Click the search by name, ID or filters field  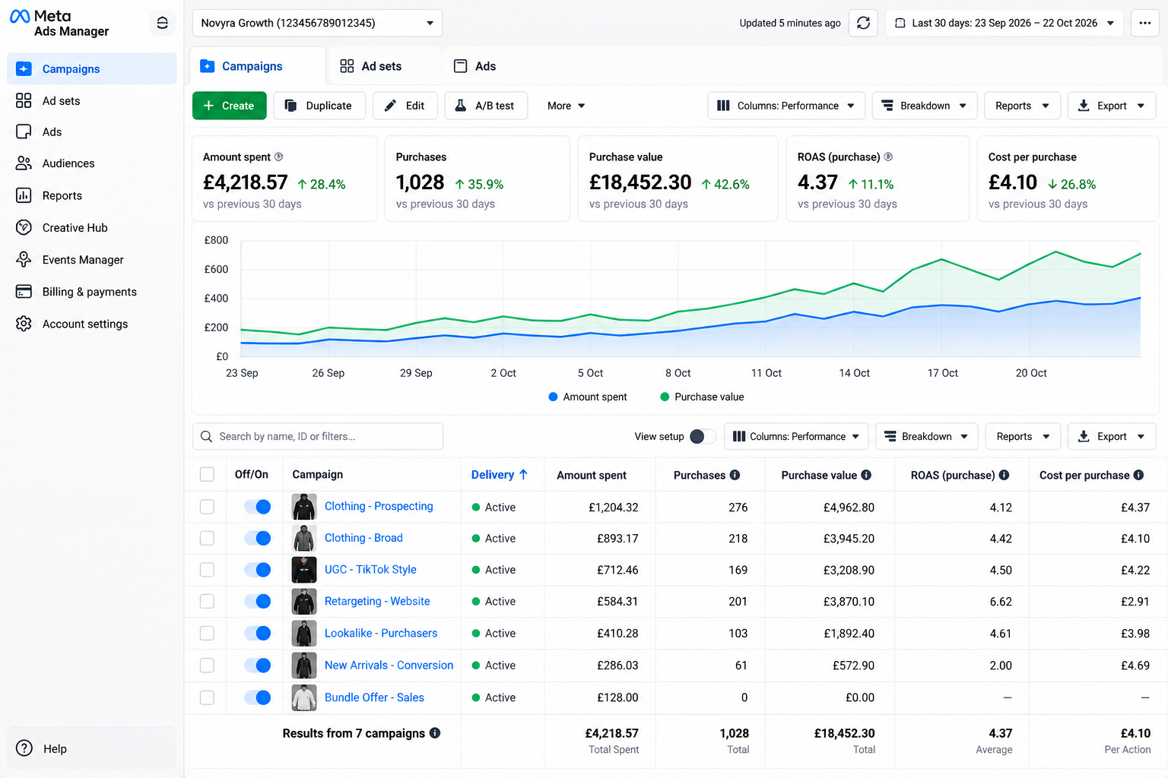pos(318,436)
